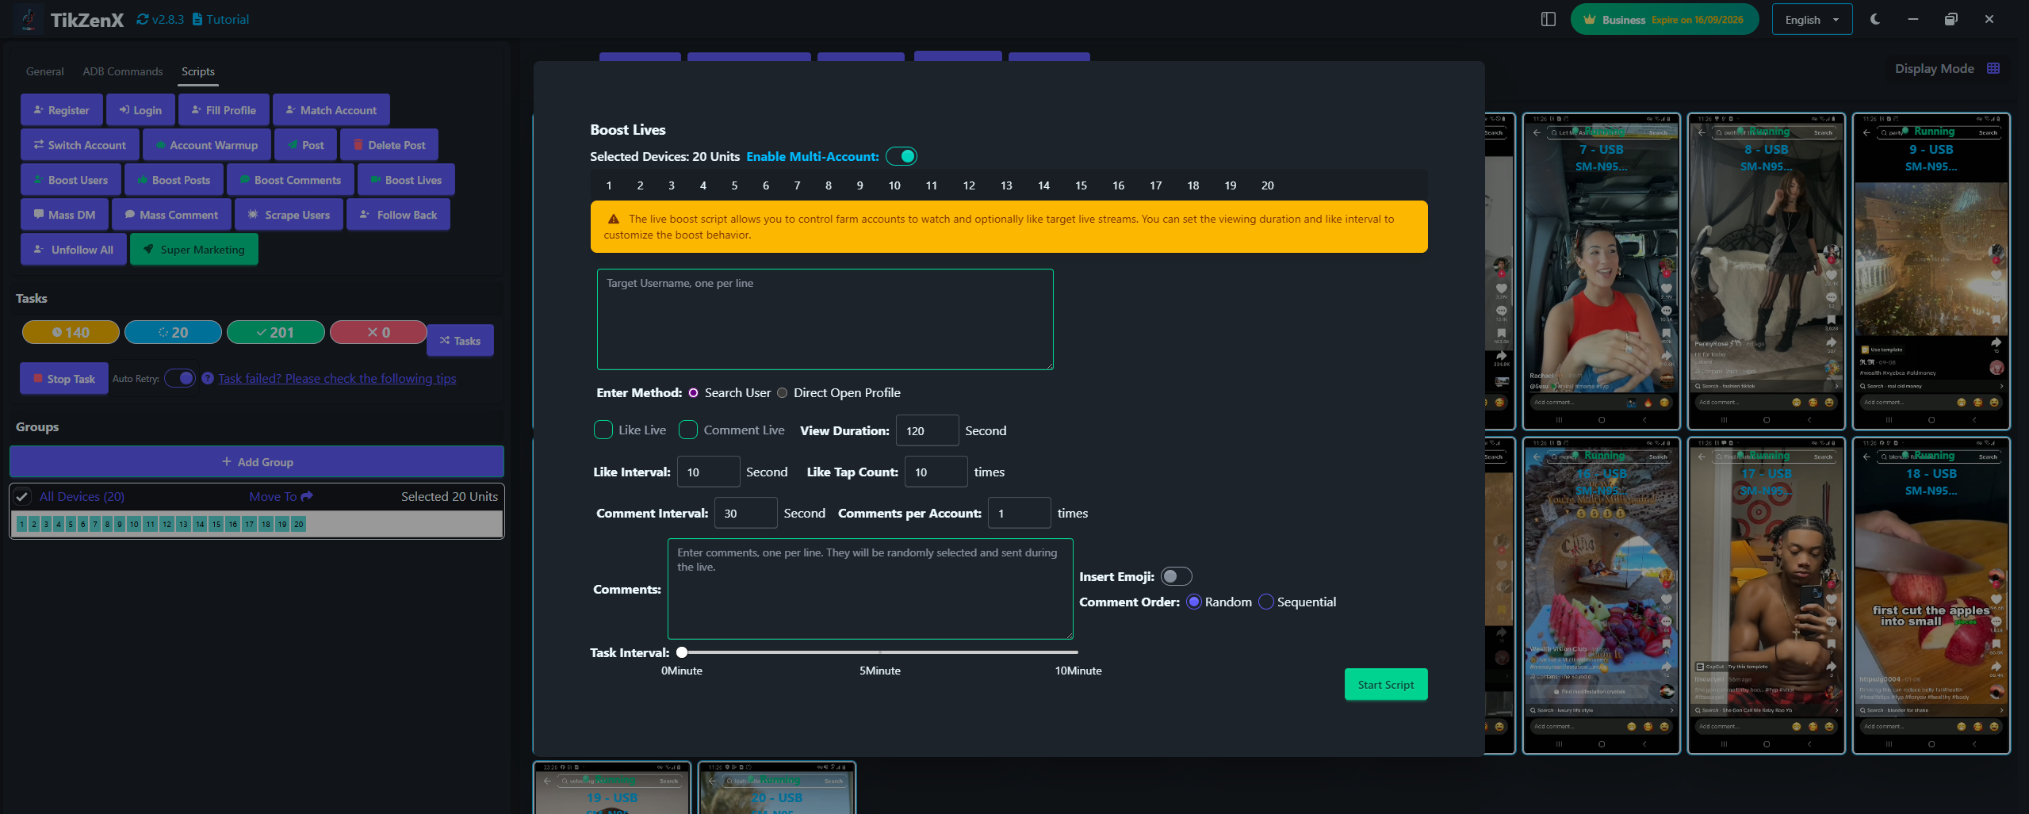Image resolution: width=2029 pixels, height=814 pixels.
Task: Open the English language dropdown
Action: click(x=1812, y=18)
